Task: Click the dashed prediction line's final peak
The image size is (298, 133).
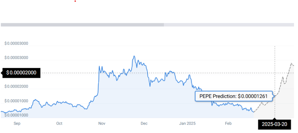Action: pos(291,63)
